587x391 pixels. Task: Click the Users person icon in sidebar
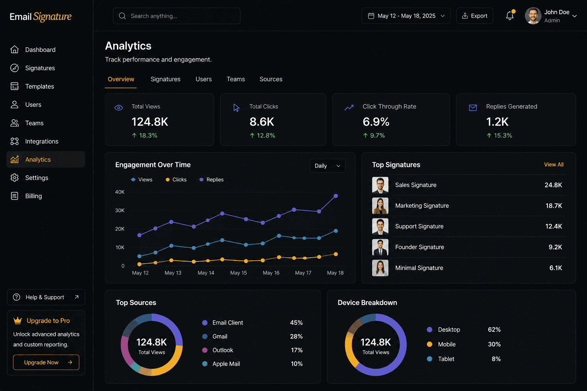[15, 105]
